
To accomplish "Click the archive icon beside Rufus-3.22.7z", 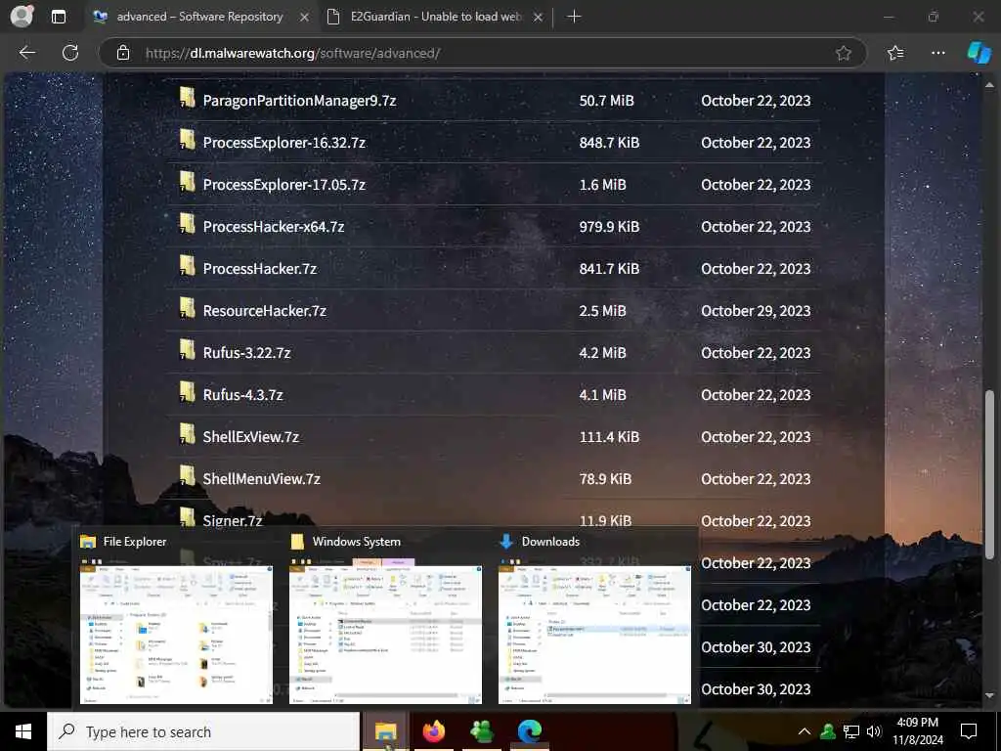I will 187,351.
